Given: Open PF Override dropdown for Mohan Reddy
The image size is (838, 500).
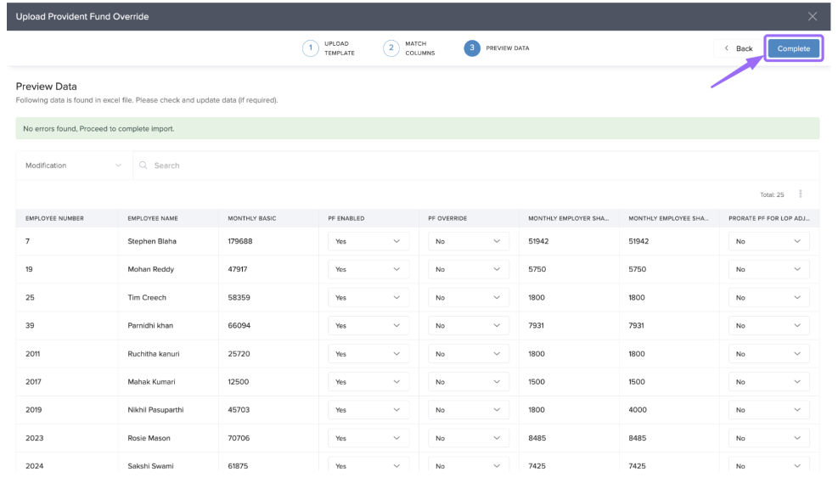Looking at the screenshot, I should pos(468,270).
